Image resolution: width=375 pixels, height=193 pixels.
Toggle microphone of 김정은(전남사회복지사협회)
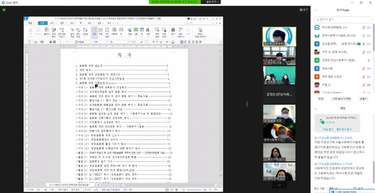pyautogui.click(x=368, y=60)
